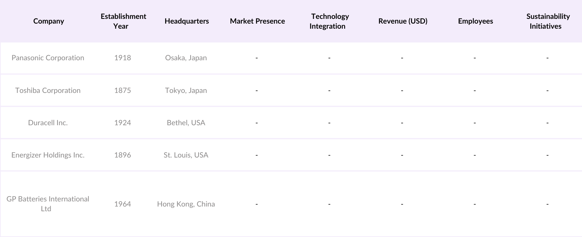
Task: Select the Tokyo, Japan cell
Action: pos(186,90)
